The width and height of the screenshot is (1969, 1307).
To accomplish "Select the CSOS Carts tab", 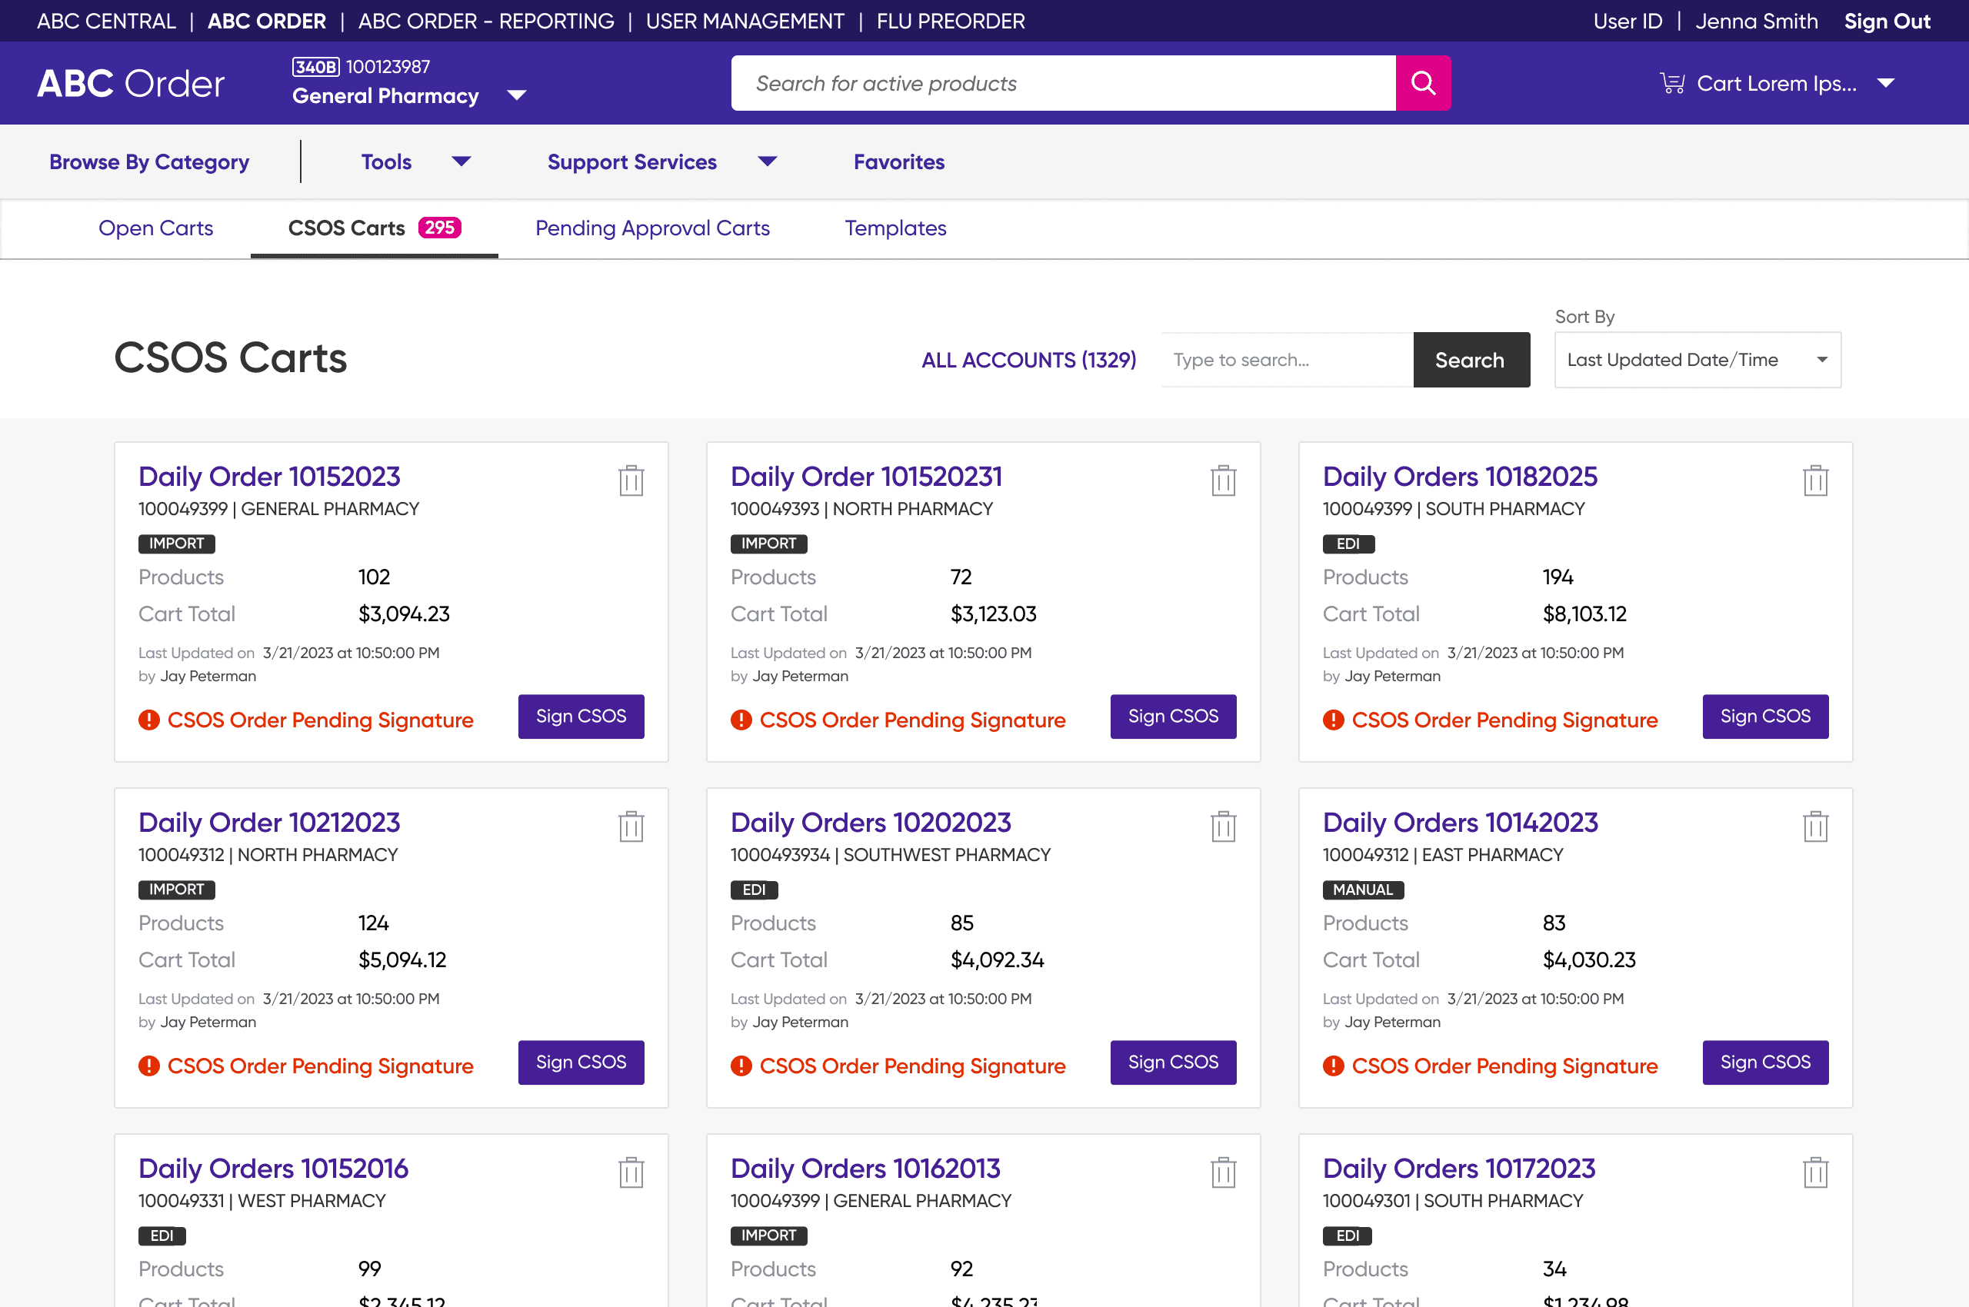I will [x=374, y=228].
